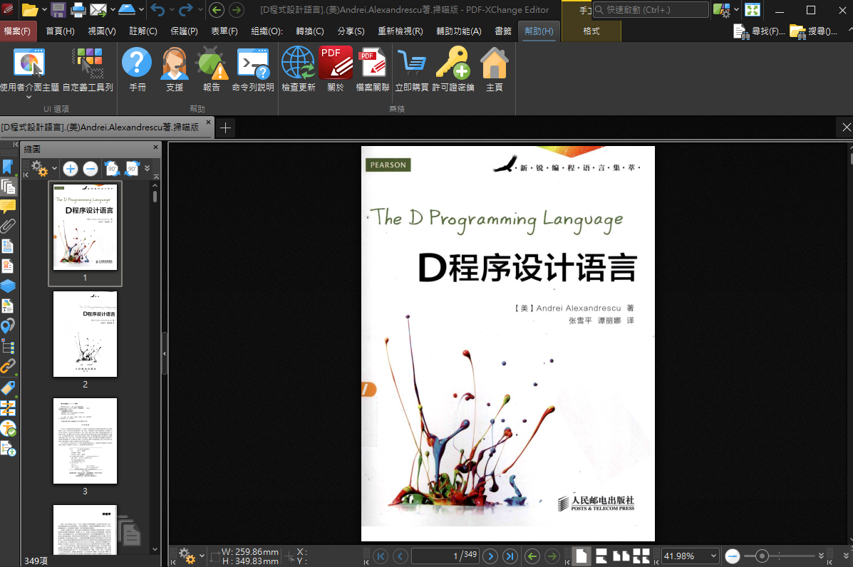Click the open folder icon in quick toolbar
The height and width of the screenshot is (567, 853).
(x=30, y=10)
